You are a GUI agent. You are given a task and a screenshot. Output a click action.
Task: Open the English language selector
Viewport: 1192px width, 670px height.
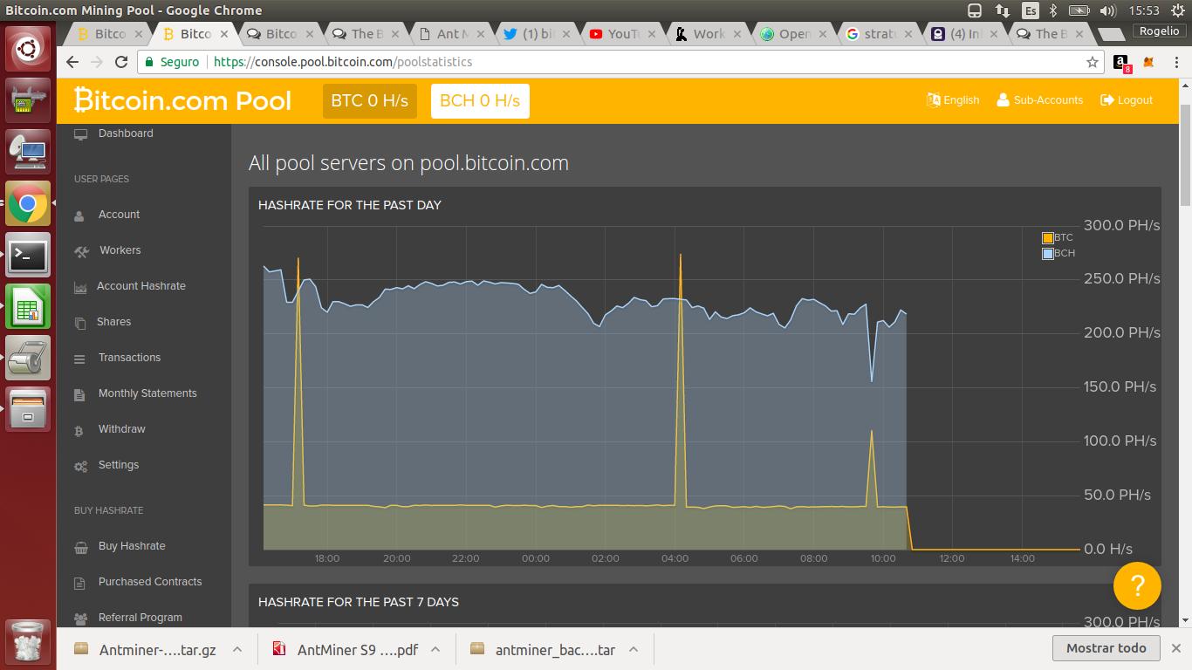coord(953,100)
